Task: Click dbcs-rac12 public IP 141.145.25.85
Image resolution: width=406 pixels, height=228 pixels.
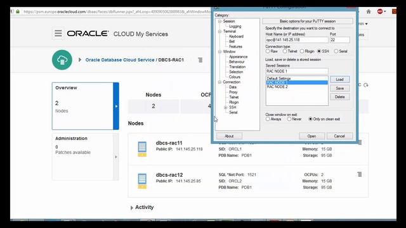Action: [188, 181]
